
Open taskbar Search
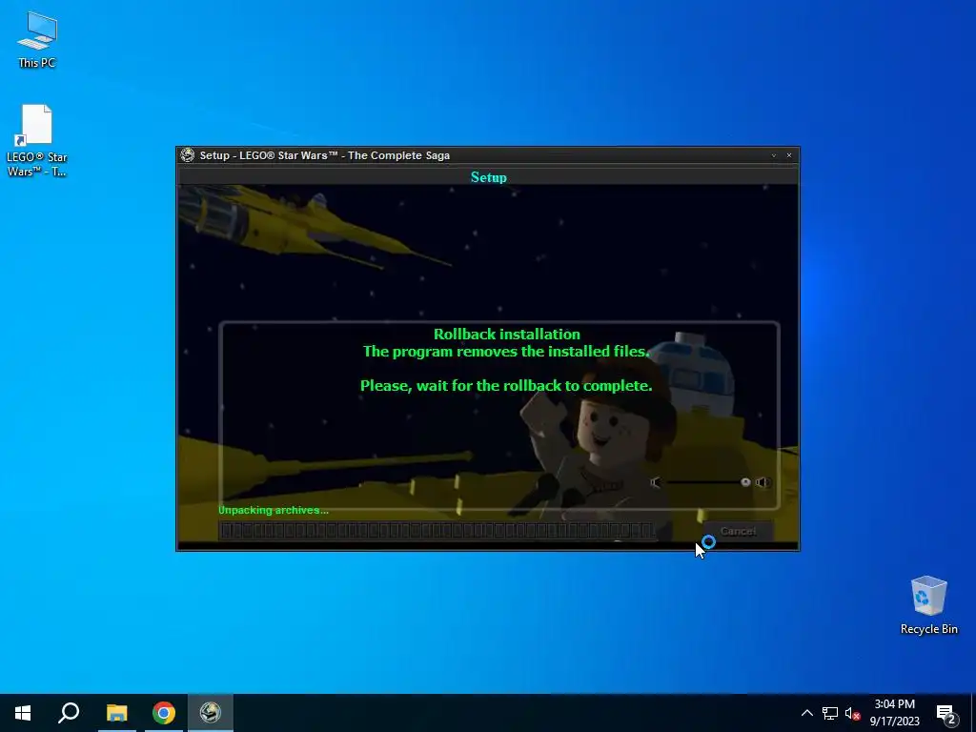point(69,713)
